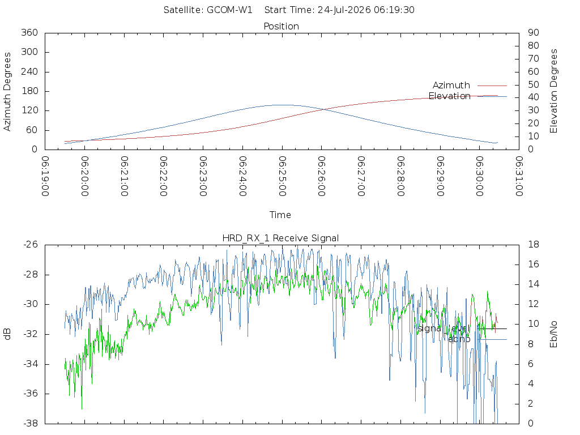
Task: Click the 12 Eb/No axis value
Action: pyautogui.click(x=534, y=304)
